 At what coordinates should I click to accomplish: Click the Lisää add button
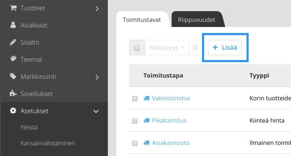click(x=225, y=48)
